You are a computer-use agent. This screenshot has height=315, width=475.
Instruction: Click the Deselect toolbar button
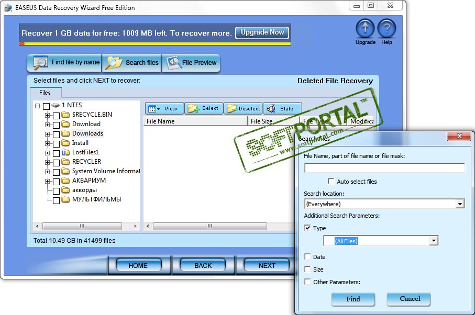tap(243, 108)
